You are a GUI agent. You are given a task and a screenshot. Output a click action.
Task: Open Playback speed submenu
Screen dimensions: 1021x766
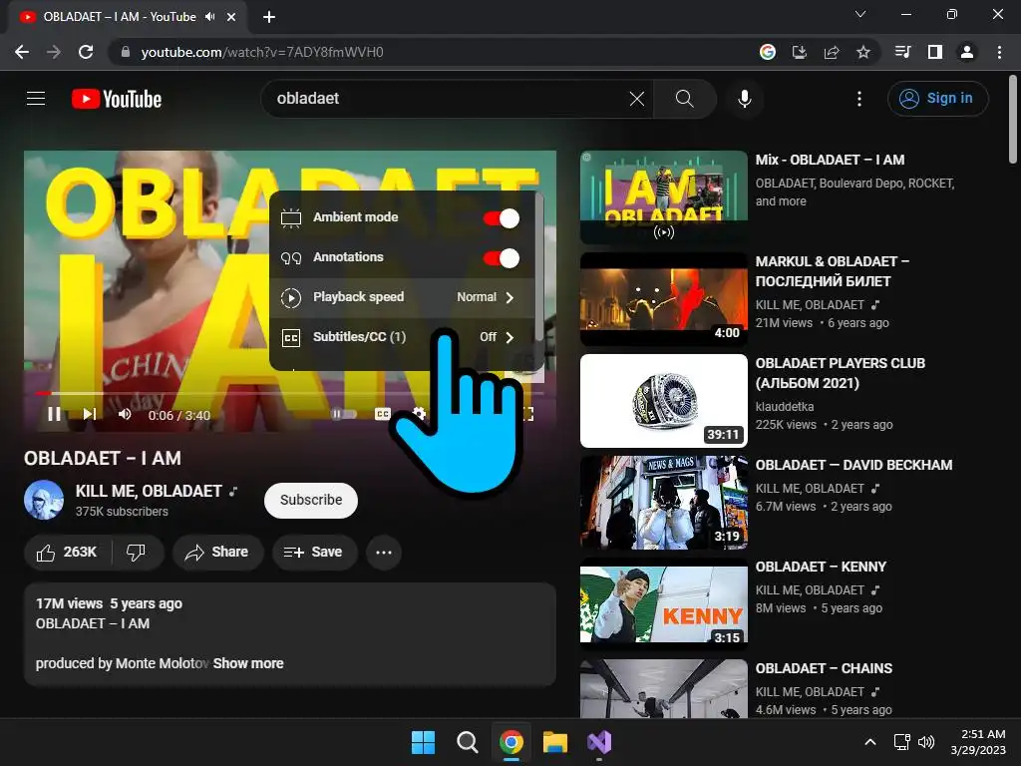click(402, 297)
